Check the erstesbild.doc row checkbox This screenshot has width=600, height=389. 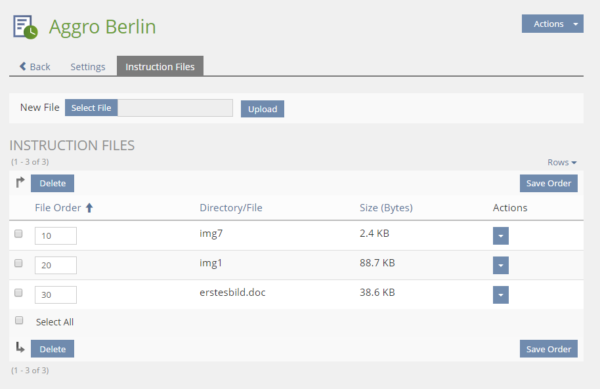click(18, 293)
